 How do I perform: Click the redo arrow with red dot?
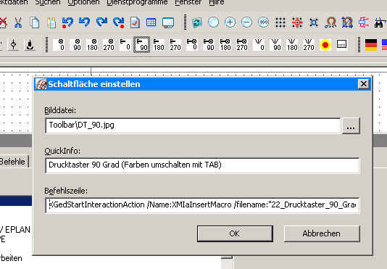[x=118, y=22]
